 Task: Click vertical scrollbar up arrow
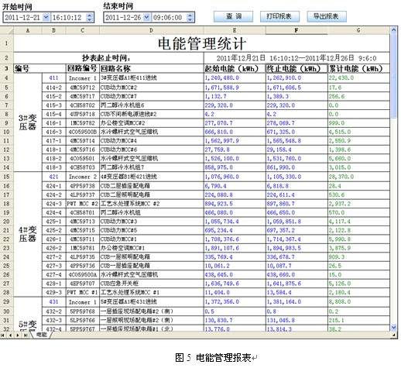click(x=394, y=30)
